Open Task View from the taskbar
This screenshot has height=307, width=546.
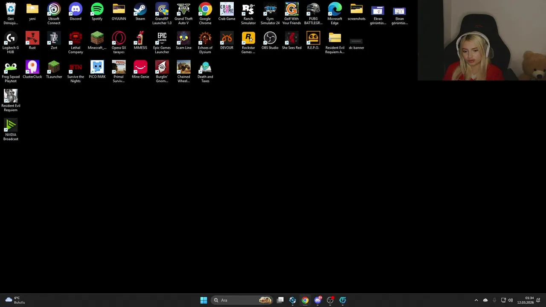pyautogui.click(x=280, y=300)
